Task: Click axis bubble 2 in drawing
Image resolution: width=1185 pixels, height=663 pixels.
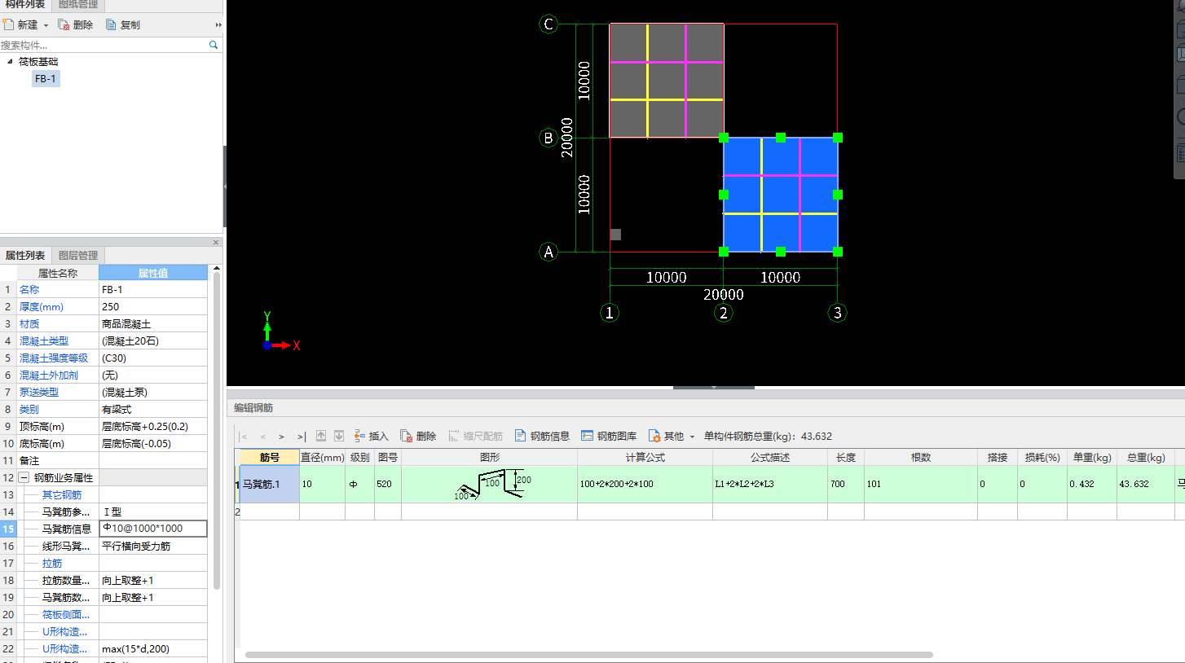Action: pos(724,313)
